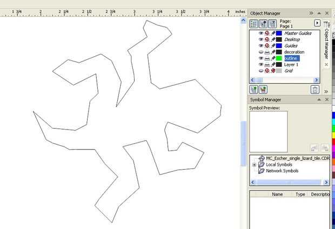Viewport: 335px width, 229px height.
Task: Open Object Manager flyout options arrow
Action: (317, 23)
